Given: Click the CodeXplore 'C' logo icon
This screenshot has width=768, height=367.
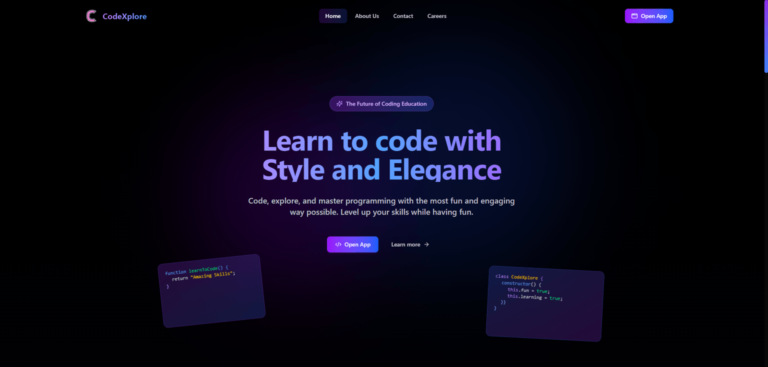Looking at the screenshot, I should pyautogui.click(x=91, y=15).
